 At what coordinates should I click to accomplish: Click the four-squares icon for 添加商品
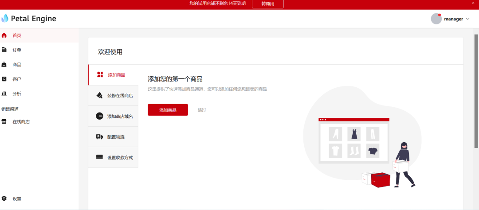[100, 75]
